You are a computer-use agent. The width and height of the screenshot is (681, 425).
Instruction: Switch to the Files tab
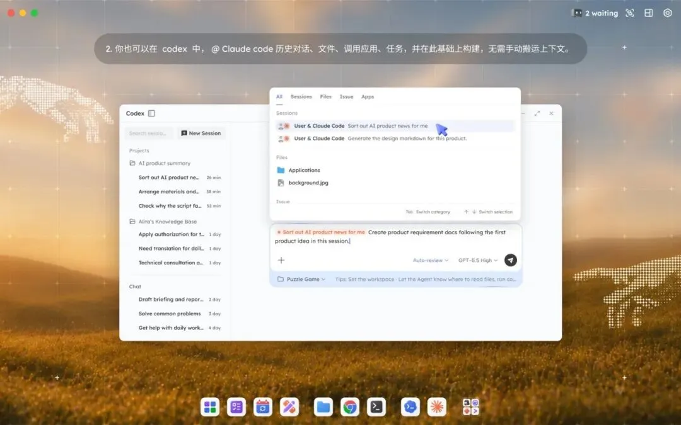326,97
